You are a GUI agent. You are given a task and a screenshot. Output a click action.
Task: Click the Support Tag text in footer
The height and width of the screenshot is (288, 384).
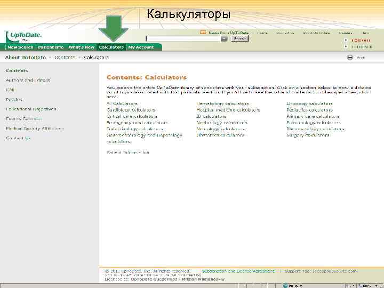(x=321, y=271)
